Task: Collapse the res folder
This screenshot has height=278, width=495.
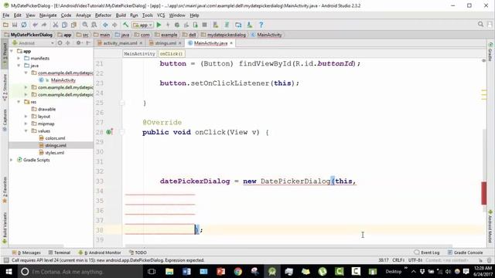Action: (x=19, y=102)
